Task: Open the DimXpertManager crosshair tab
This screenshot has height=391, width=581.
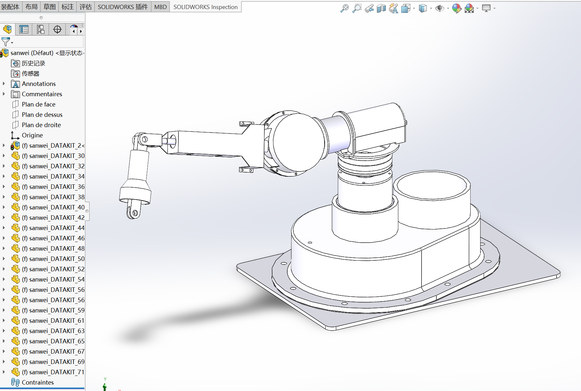Action: pos(57,30)
